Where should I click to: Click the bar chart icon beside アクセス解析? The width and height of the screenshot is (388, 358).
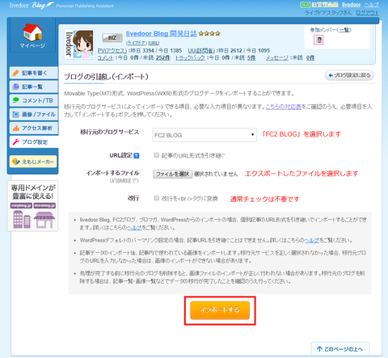pyautogui.click(x=16, y=128)
